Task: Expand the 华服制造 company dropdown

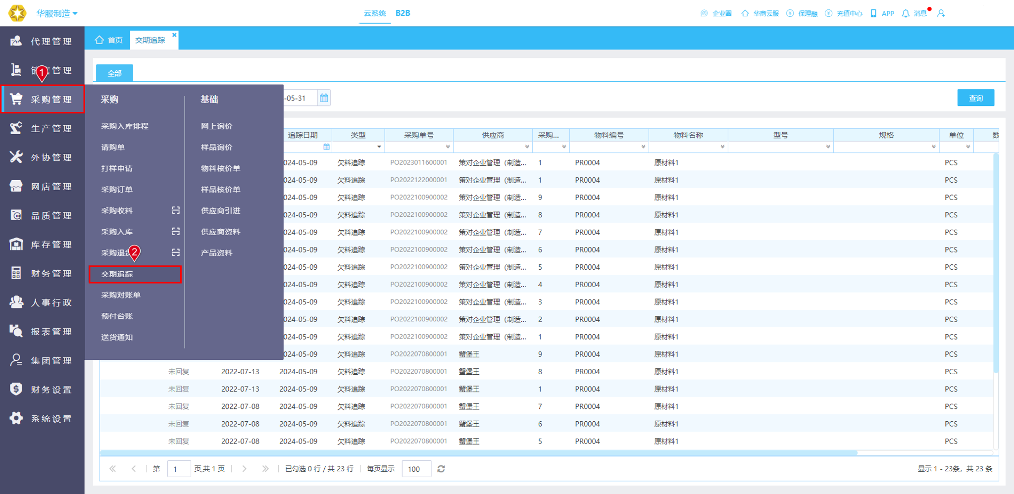Action: pos(57,13)
